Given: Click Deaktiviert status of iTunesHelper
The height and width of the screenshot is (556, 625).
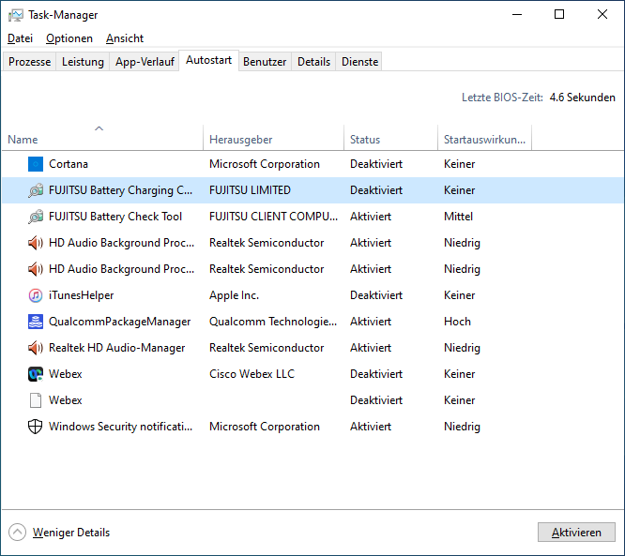Looking at the screenshot, I should [x=376, y=295].
